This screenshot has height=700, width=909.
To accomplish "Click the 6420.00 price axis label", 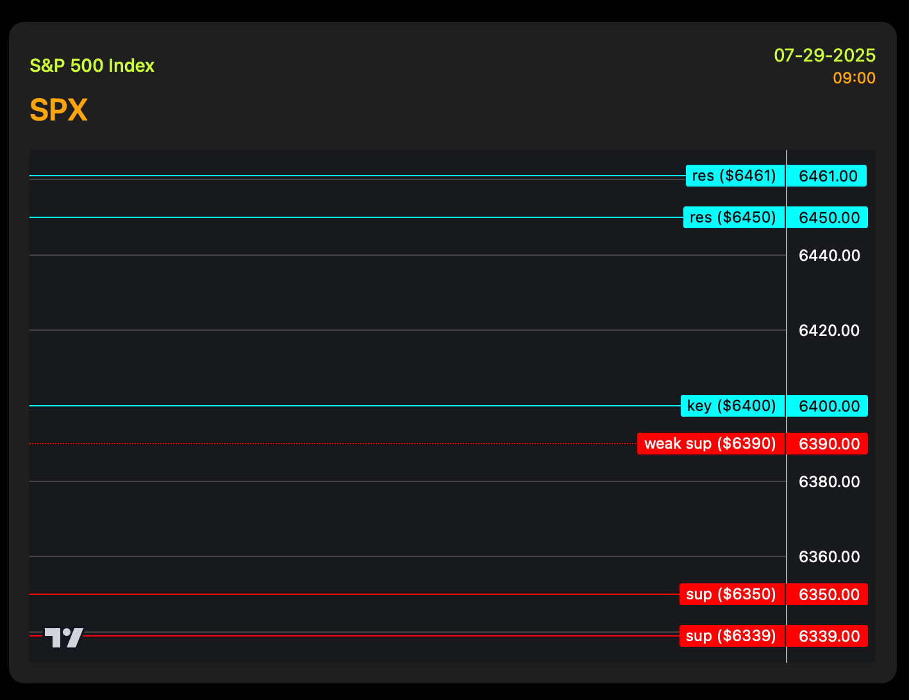I will pos(830,331).
